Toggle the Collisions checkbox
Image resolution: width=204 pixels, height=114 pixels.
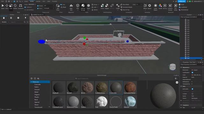(25, 7)
